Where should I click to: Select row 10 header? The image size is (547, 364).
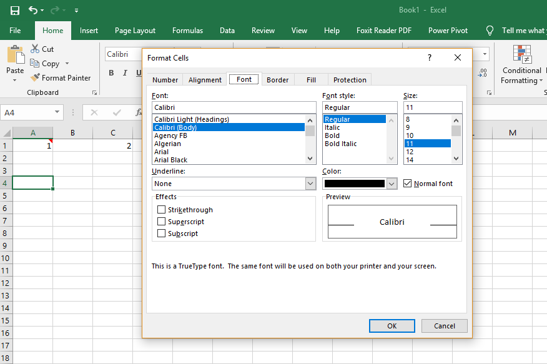click(x=6, y=258)
